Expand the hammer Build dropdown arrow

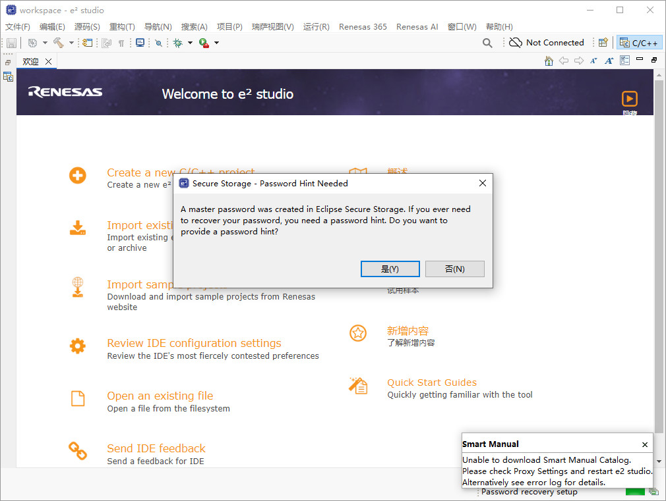71,43
